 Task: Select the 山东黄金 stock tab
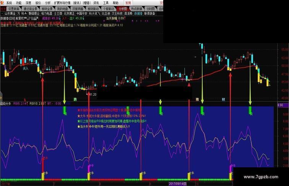(10, 13)
